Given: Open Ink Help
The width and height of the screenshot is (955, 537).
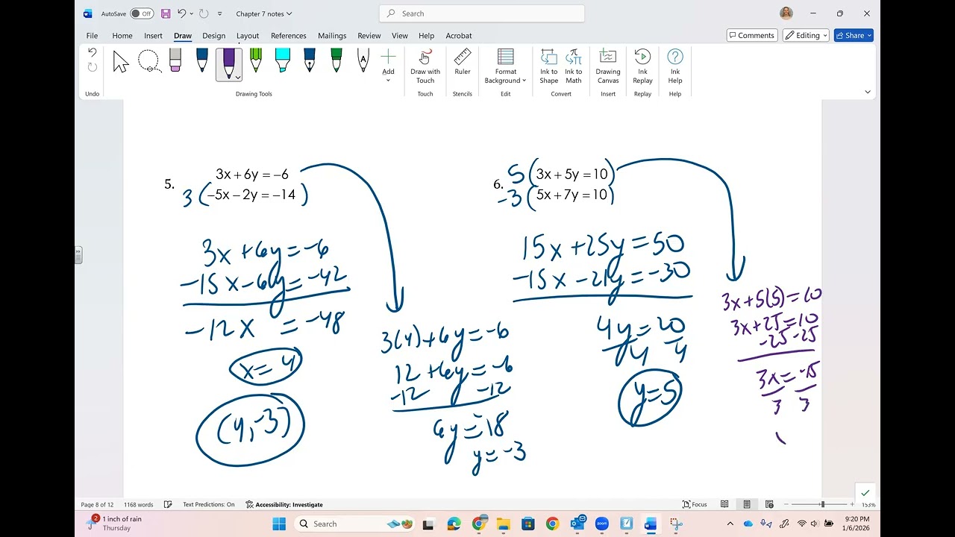Looking at the screenshot, I should 675,67.
